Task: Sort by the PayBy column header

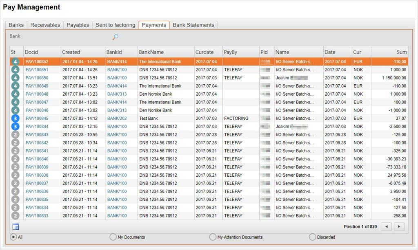Action: (x=241, y=52)
